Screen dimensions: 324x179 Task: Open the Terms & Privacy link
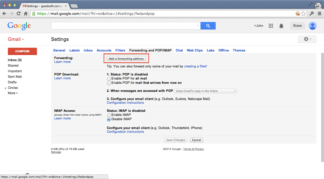194,149
